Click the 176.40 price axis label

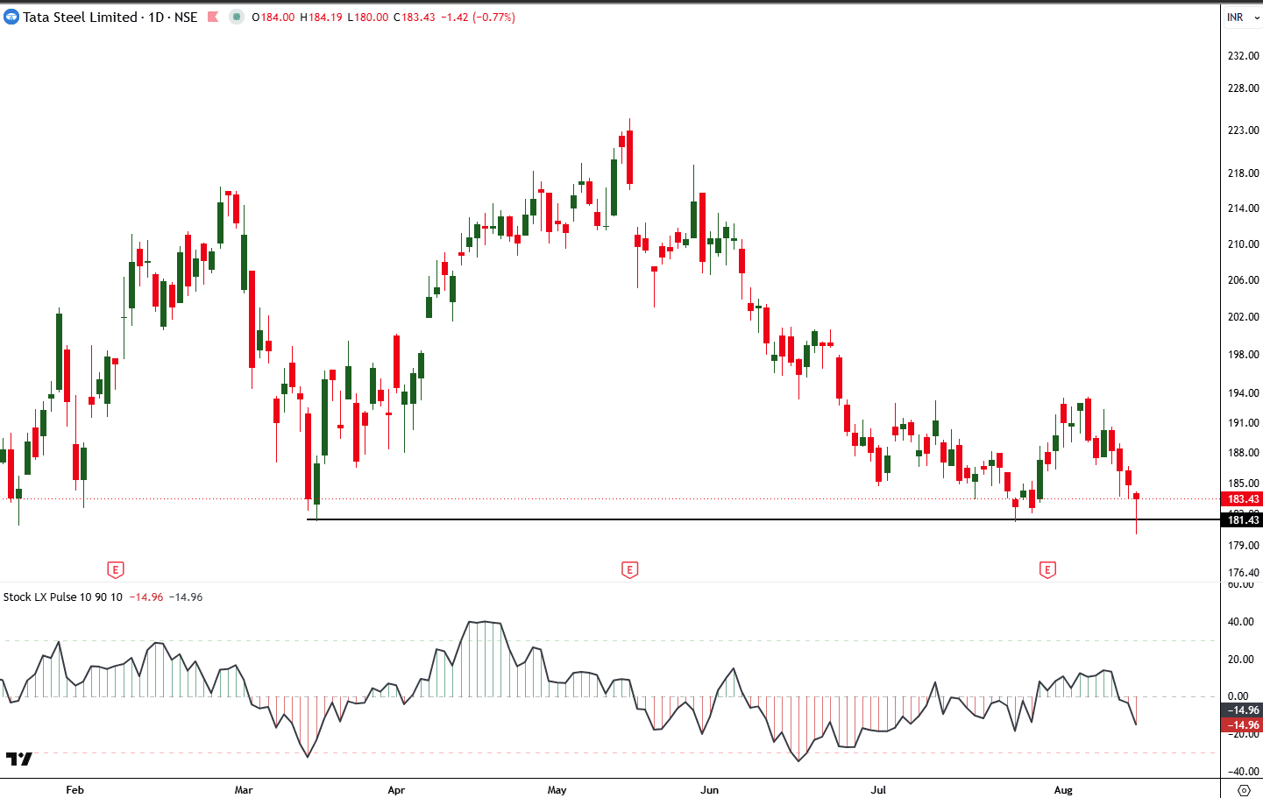click(1243, 573)
